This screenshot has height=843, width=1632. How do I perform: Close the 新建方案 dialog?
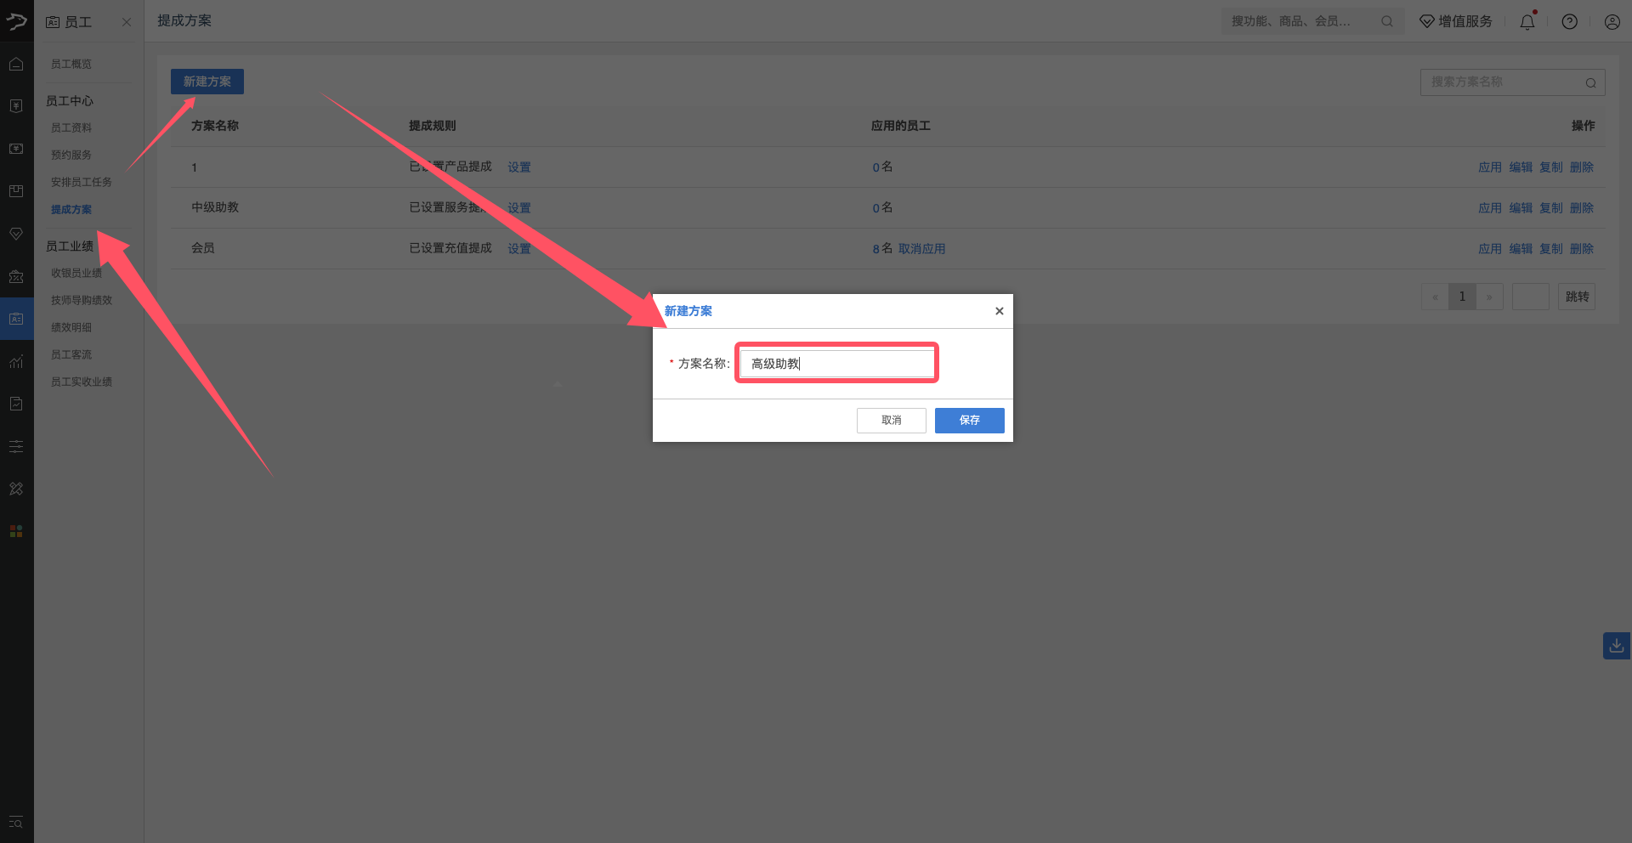coord(1000,311)
